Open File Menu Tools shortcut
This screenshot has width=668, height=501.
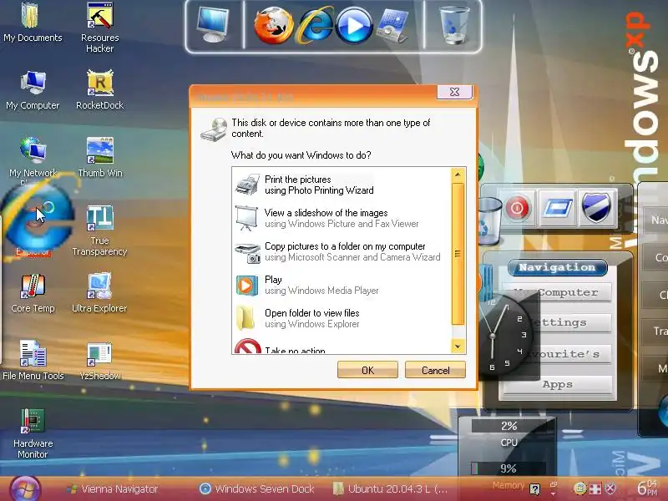pos(33,361)
